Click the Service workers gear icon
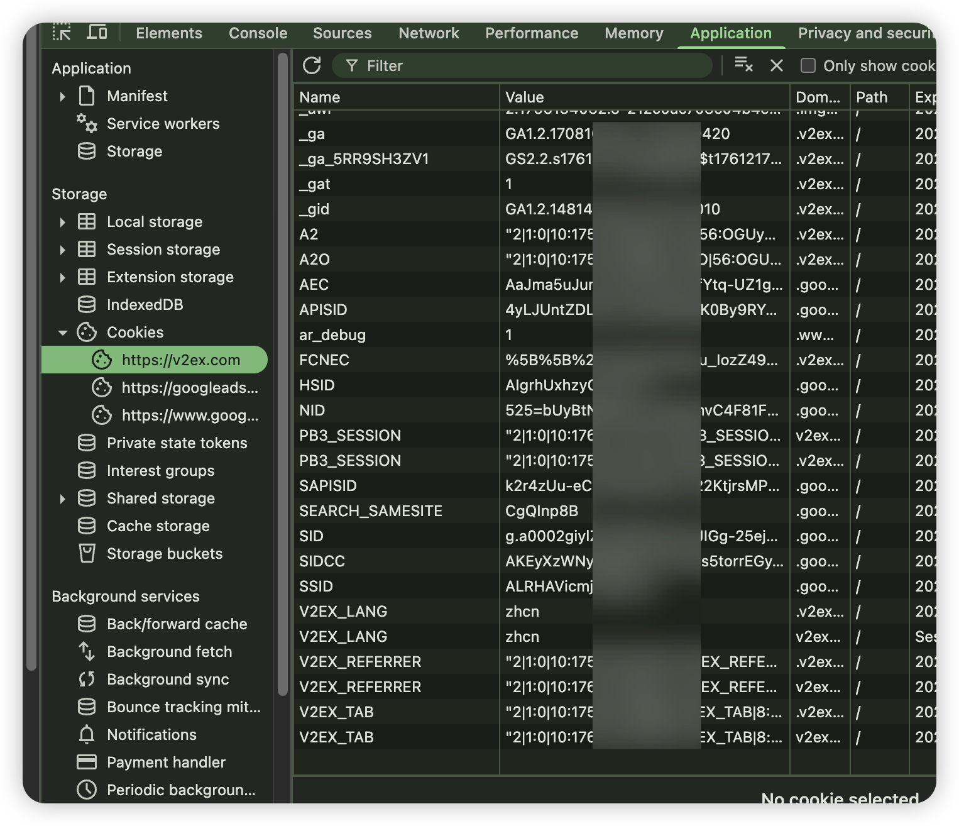959x826 pixels. [x=87, y=123]
